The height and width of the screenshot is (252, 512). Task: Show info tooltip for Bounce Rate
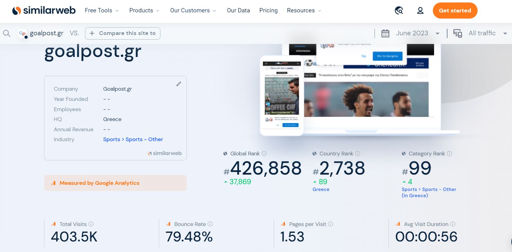[210, 224]
